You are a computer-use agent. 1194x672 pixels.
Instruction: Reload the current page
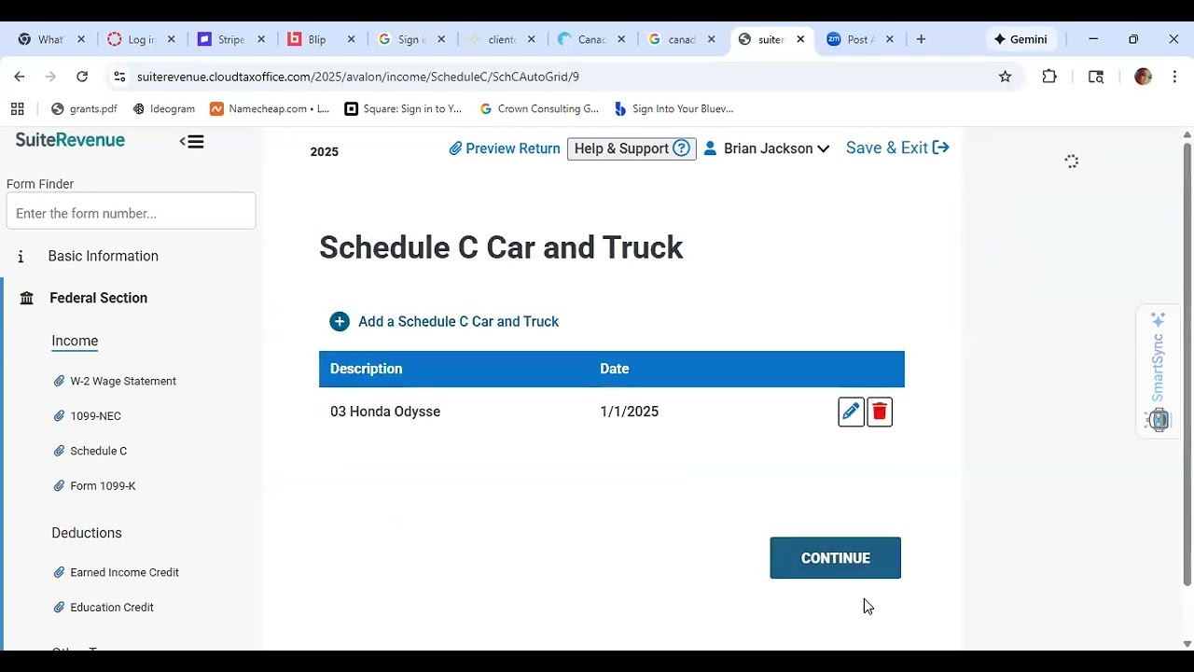(x=82, y=77)
